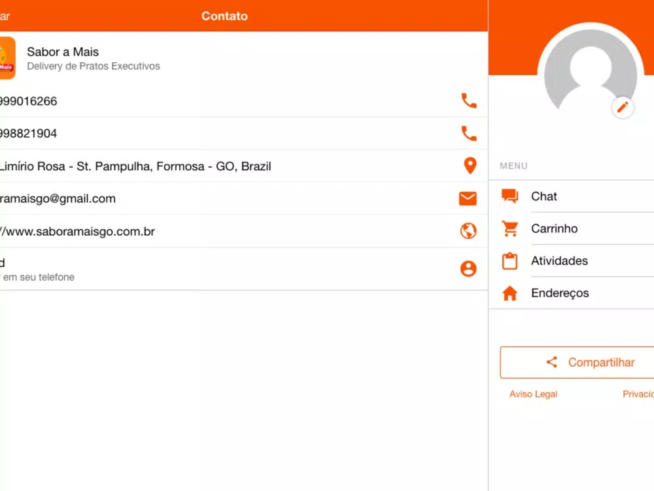The image size is (654, 491).
Task: Tap the Compartilhar share button
Action: pos(577,363)
